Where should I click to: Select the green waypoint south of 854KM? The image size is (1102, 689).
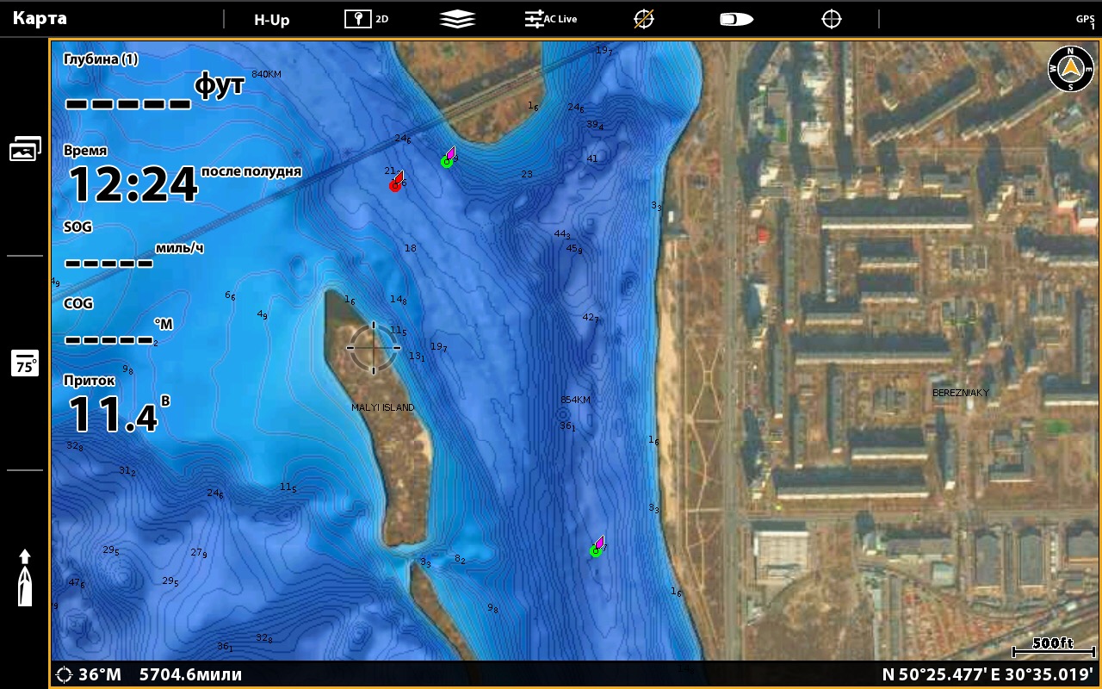[597, 549]
